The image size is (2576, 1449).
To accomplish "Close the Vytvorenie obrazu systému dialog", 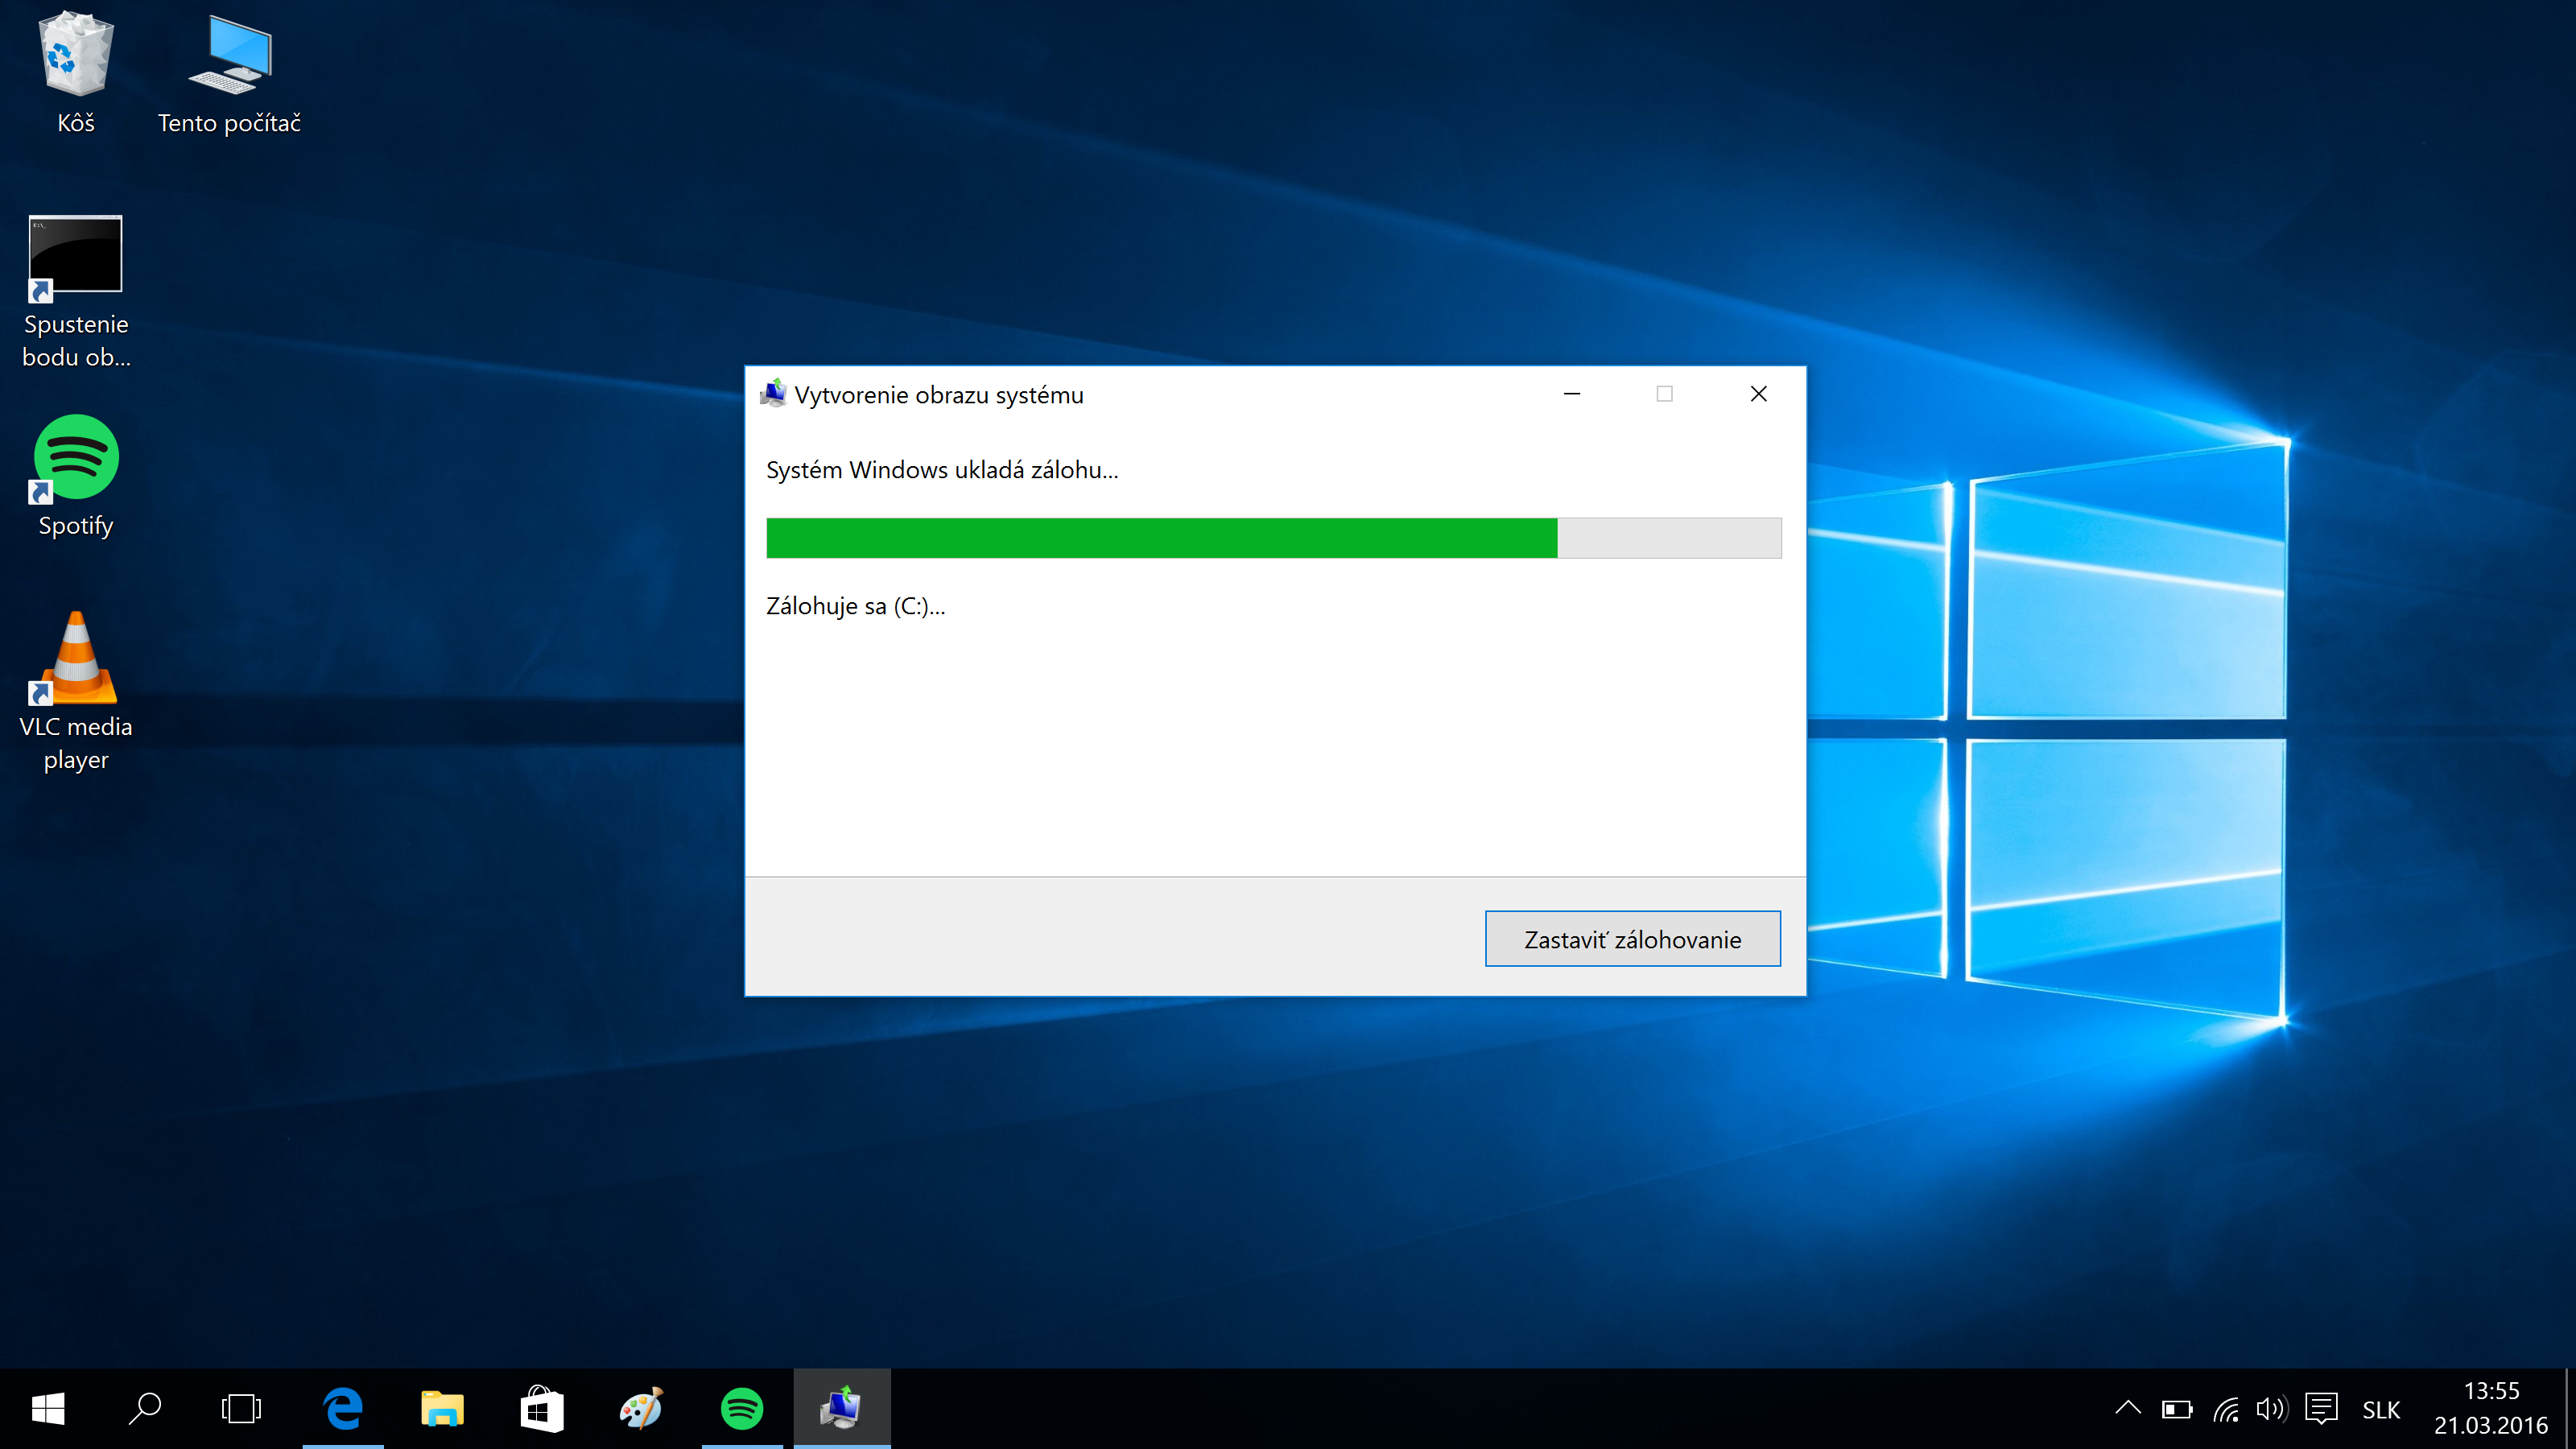I will (x=1759, y=394).
